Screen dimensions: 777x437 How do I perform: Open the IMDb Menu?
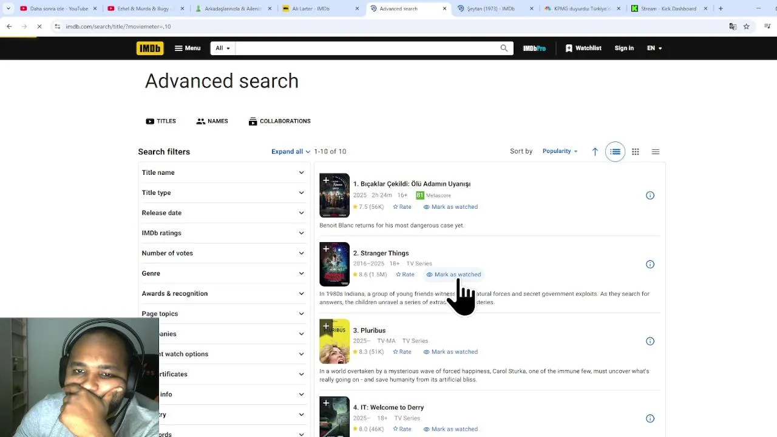tap(188, 48)
